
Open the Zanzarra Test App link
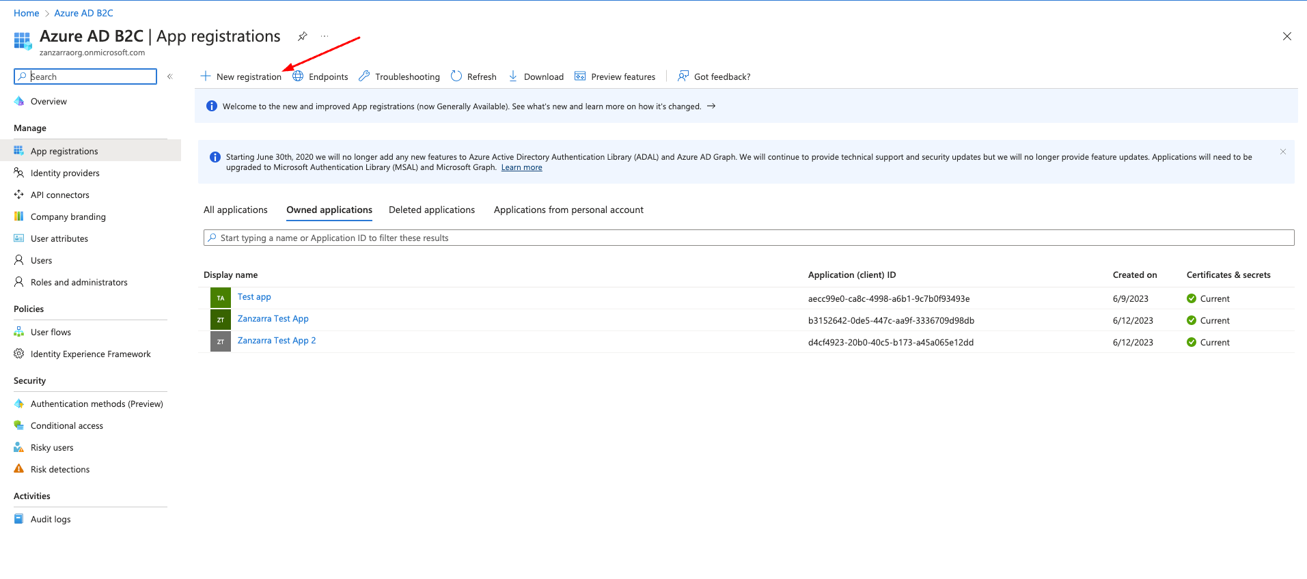click(273, 318)
